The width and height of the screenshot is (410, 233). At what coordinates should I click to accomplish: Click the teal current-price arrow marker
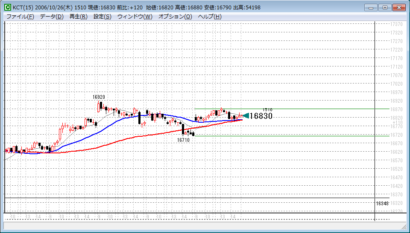246,115
